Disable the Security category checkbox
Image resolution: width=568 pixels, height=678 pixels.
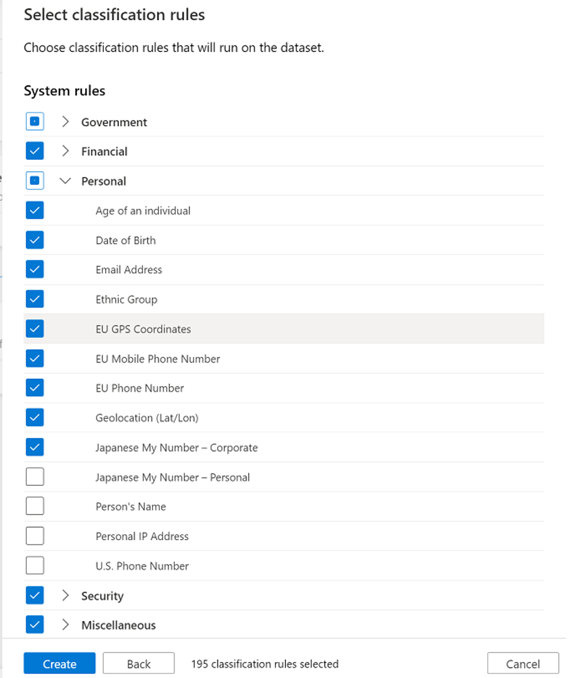(x=34, y=596)
